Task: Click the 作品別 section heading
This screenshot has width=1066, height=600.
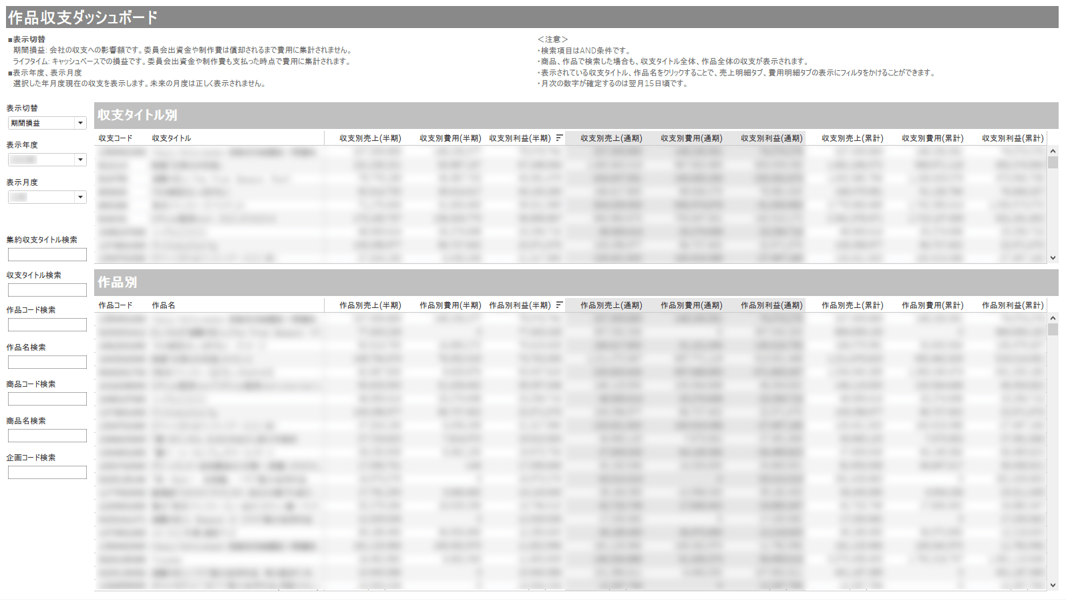Action: click(118, 282)
